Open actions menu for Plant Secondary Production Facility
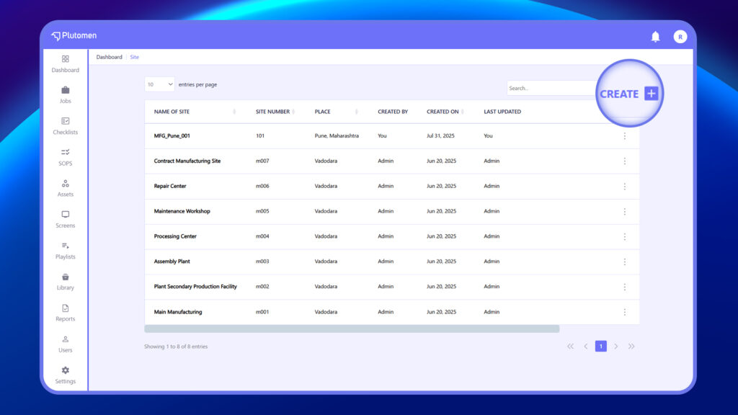This screenshot has height=415, width=738. [x=625, y=287]
